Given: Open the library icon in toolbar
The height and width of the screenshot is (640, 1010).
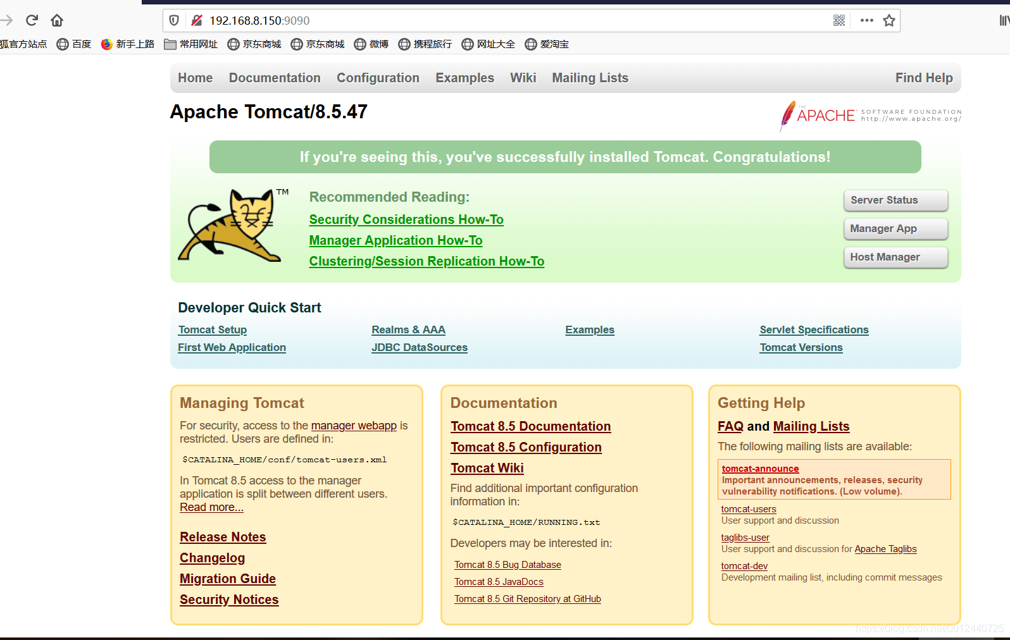Looking at the screenshot, I should point(1004,20).
